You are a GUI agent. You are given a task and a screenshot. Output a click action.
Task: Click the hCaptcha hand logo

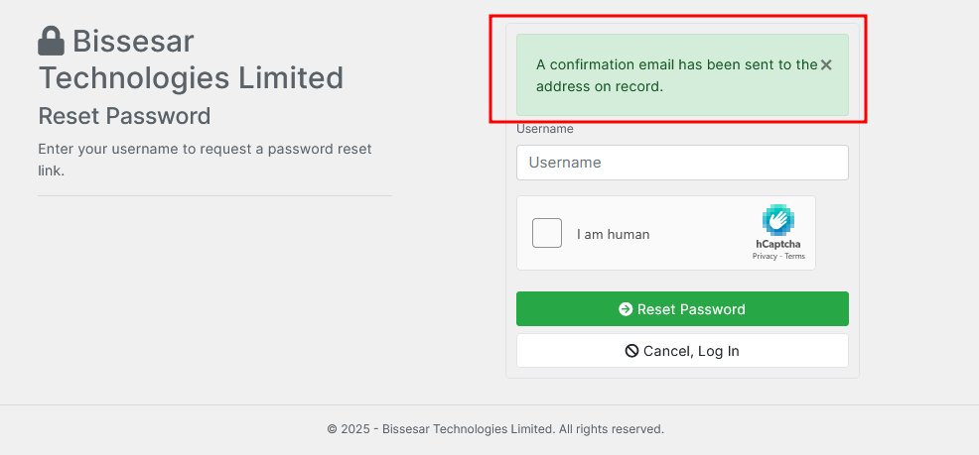coord(778,219)
